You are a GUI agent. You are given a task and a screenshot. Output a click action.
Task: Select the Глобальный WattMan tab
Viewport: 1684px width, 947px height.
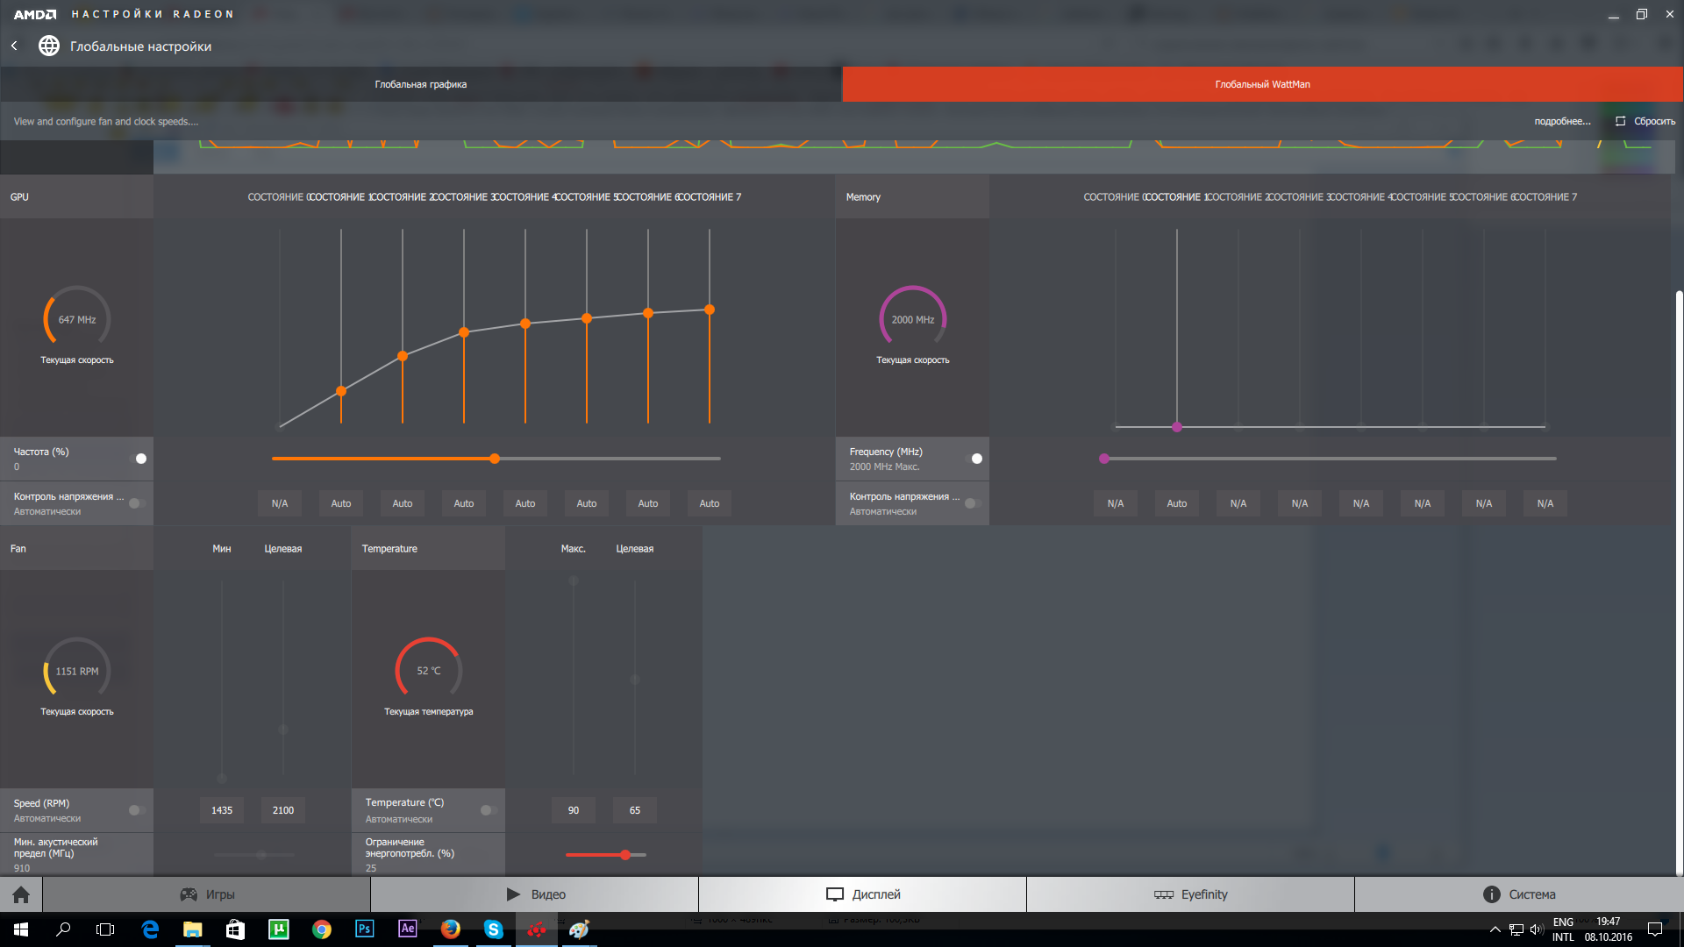click(x=1262, y=84)
